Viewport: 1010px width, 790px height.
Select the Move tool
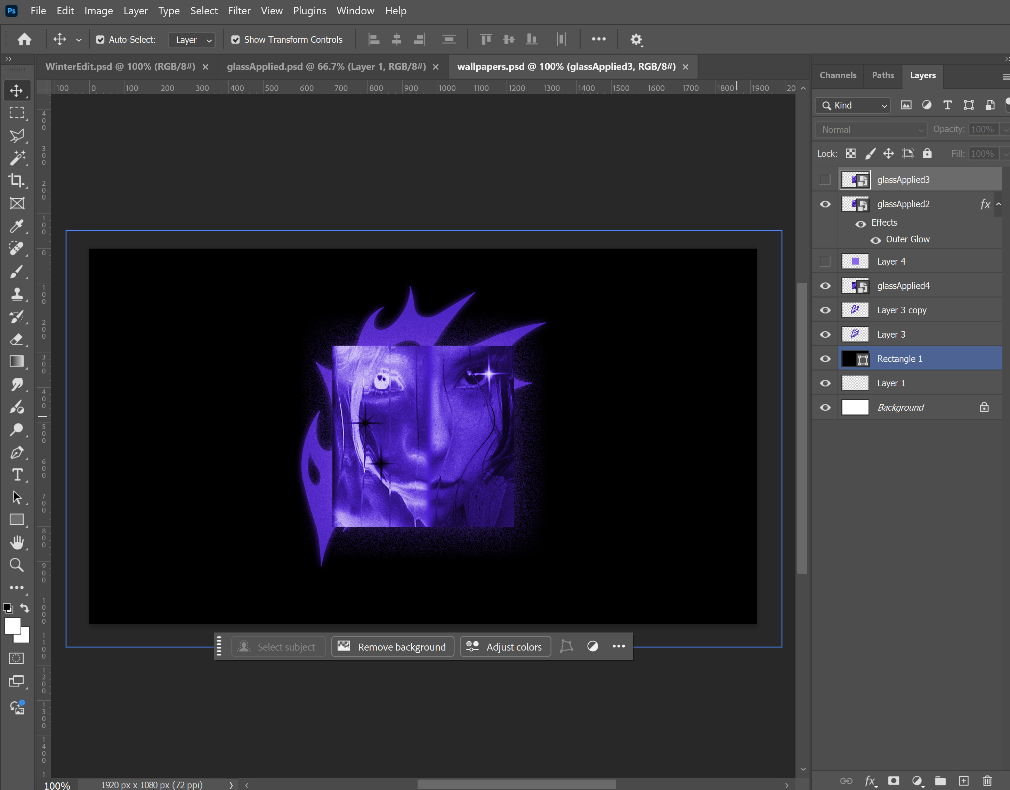pos(17,91)
